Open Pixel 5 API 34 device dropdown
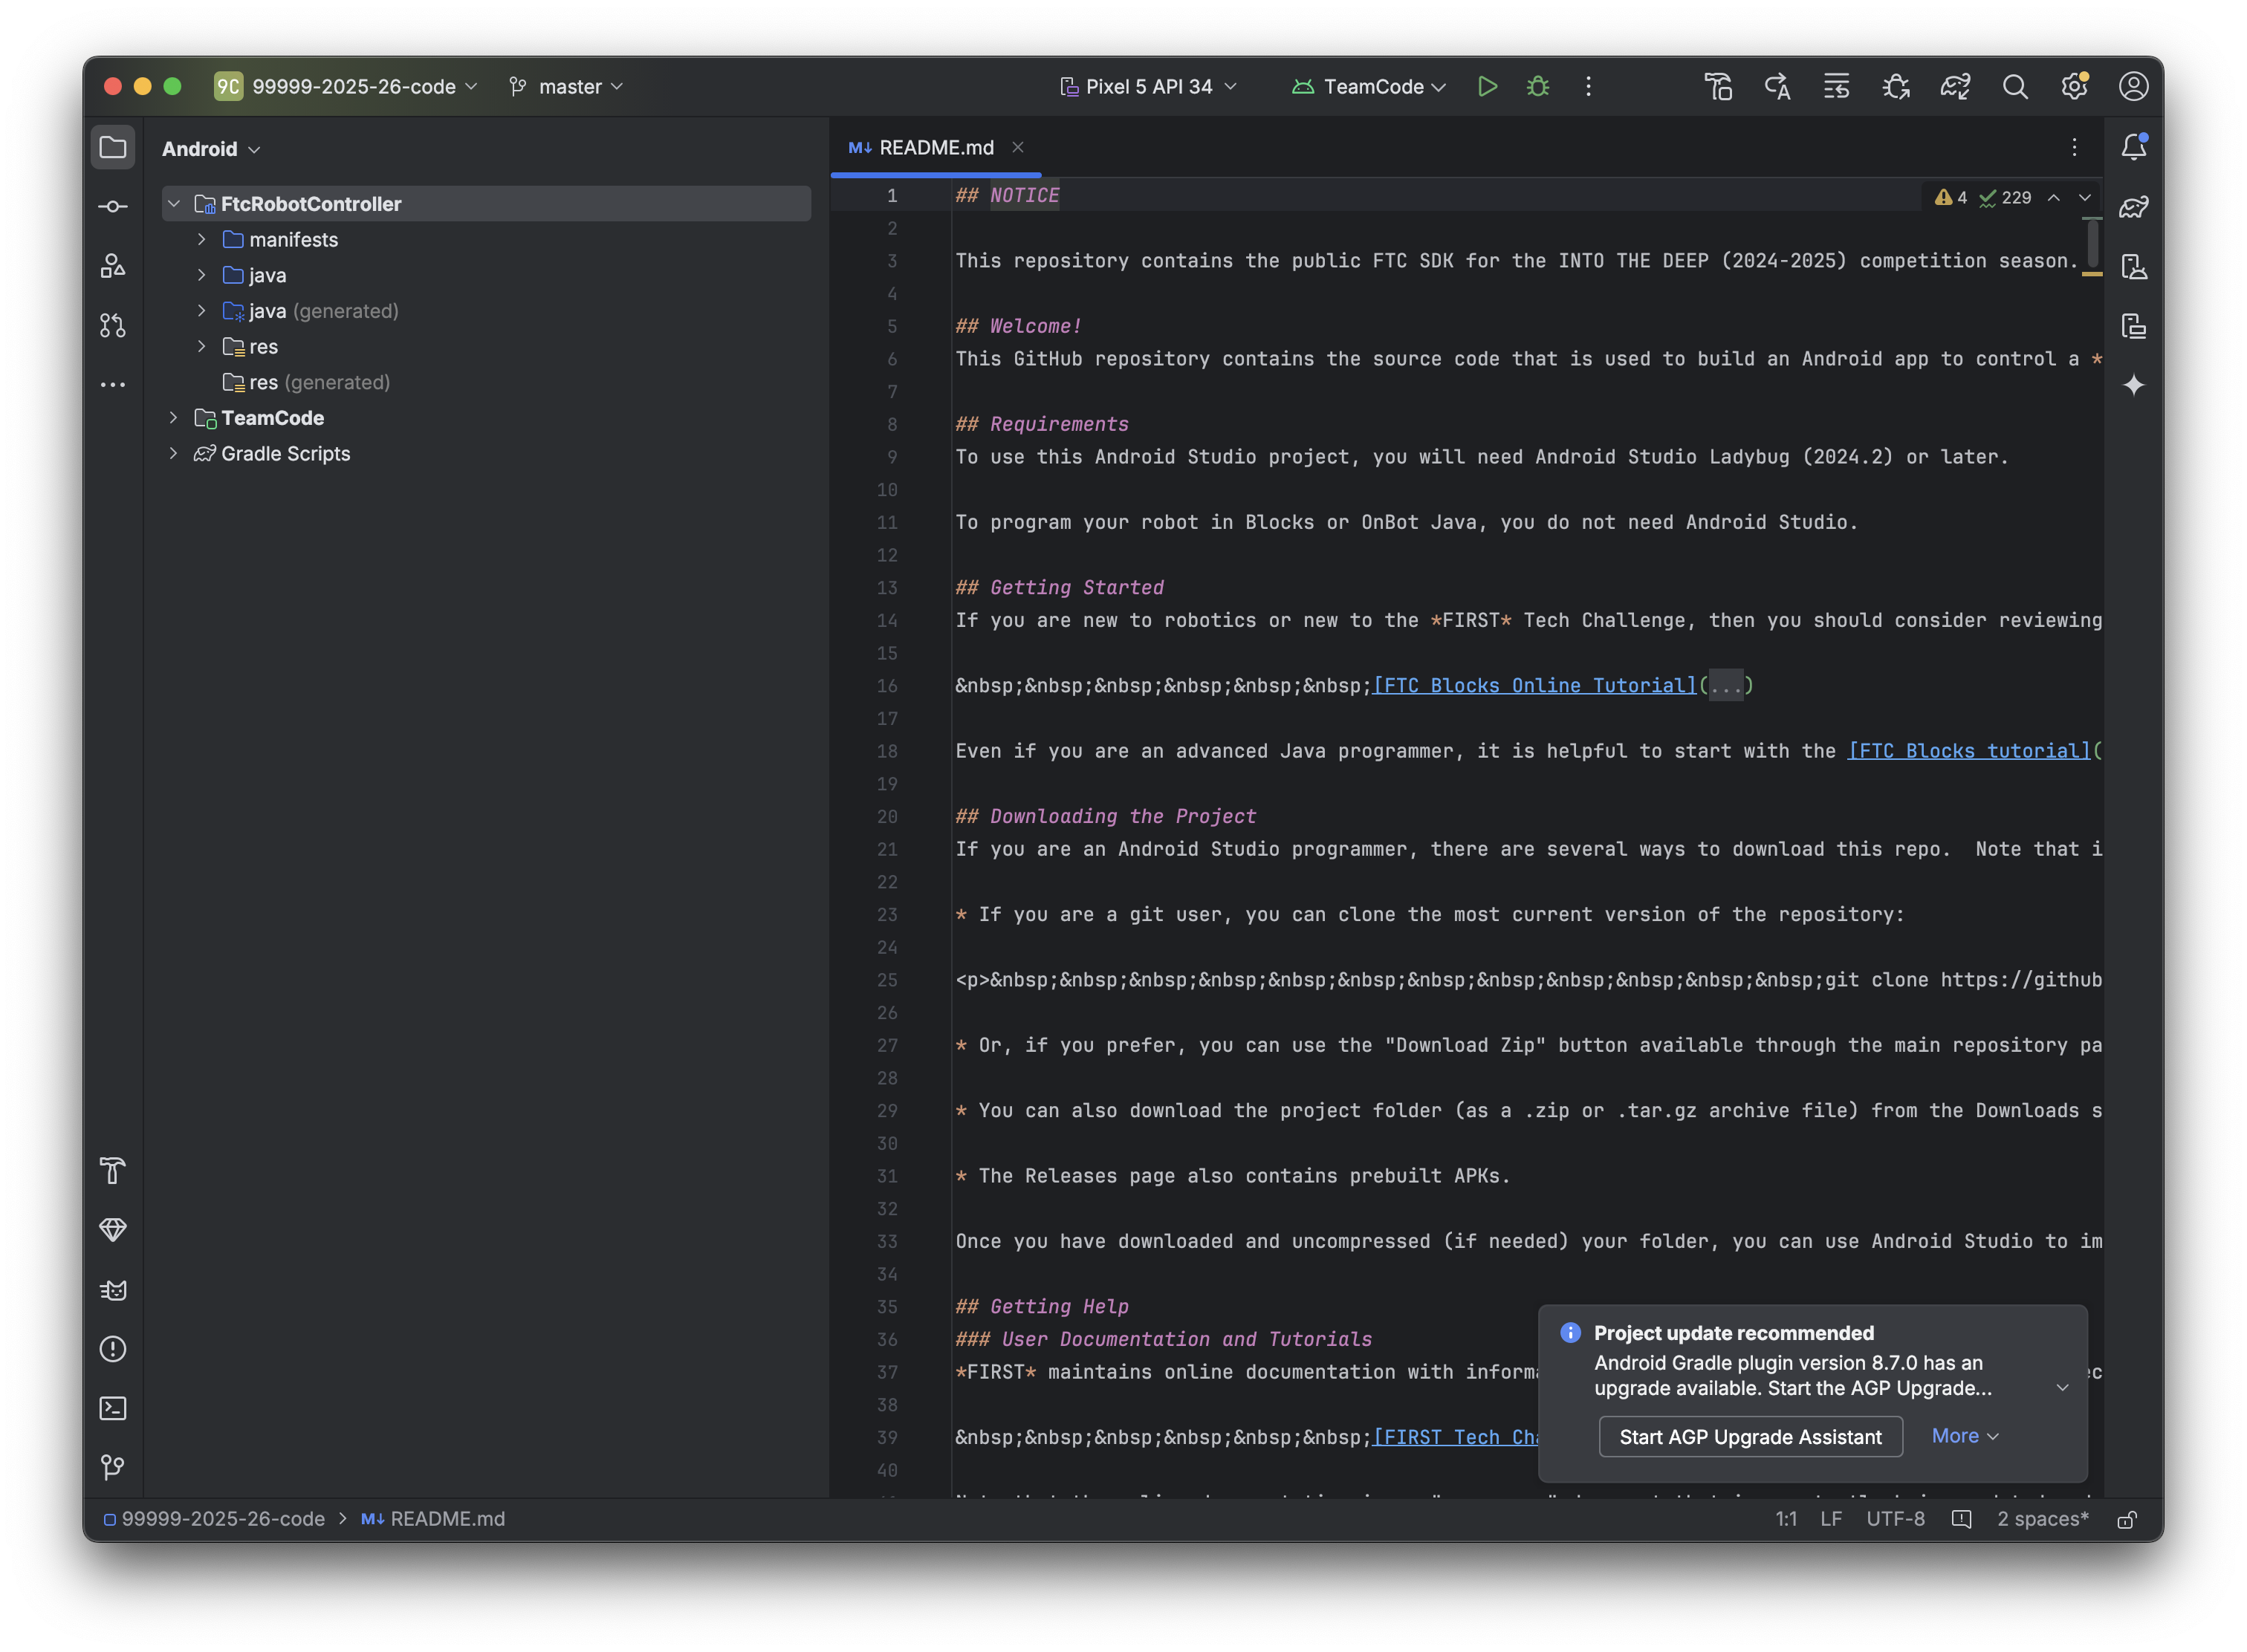Viewport: 2247px width, 1652px height. (x=1149, y=87)
